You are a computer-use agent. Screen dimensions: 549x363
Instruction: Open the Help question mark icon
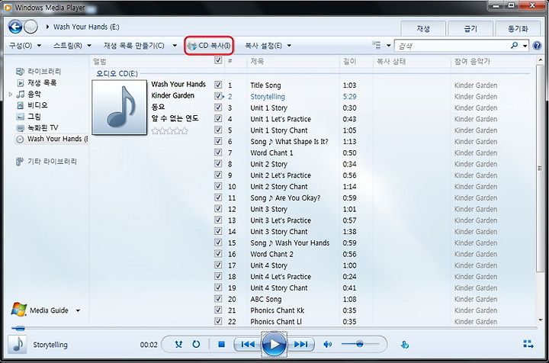pos(537,46)
